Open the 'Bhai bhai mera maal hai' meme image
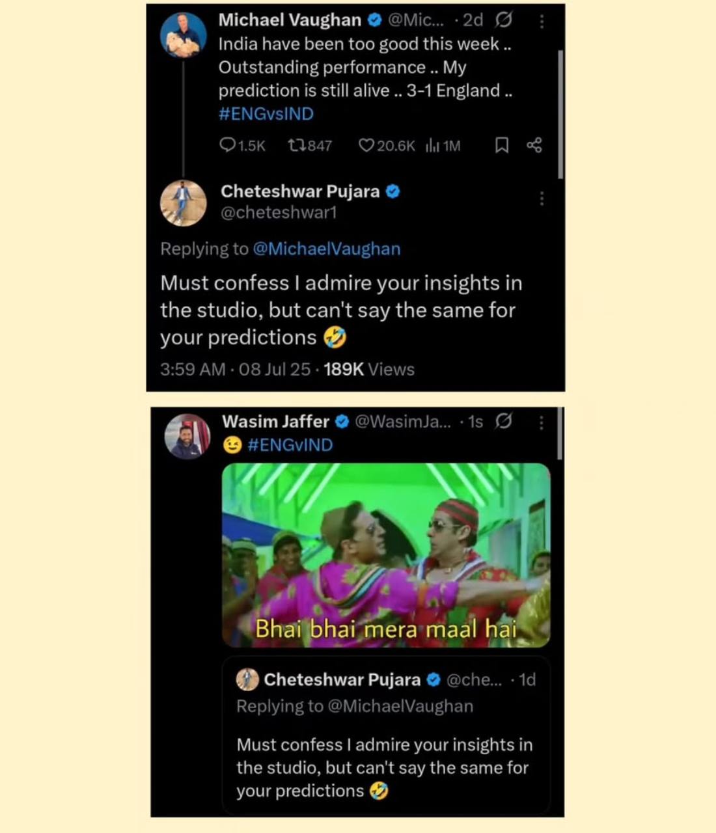Viewport: 716px width, 833px height. click(x=386, y=555)
